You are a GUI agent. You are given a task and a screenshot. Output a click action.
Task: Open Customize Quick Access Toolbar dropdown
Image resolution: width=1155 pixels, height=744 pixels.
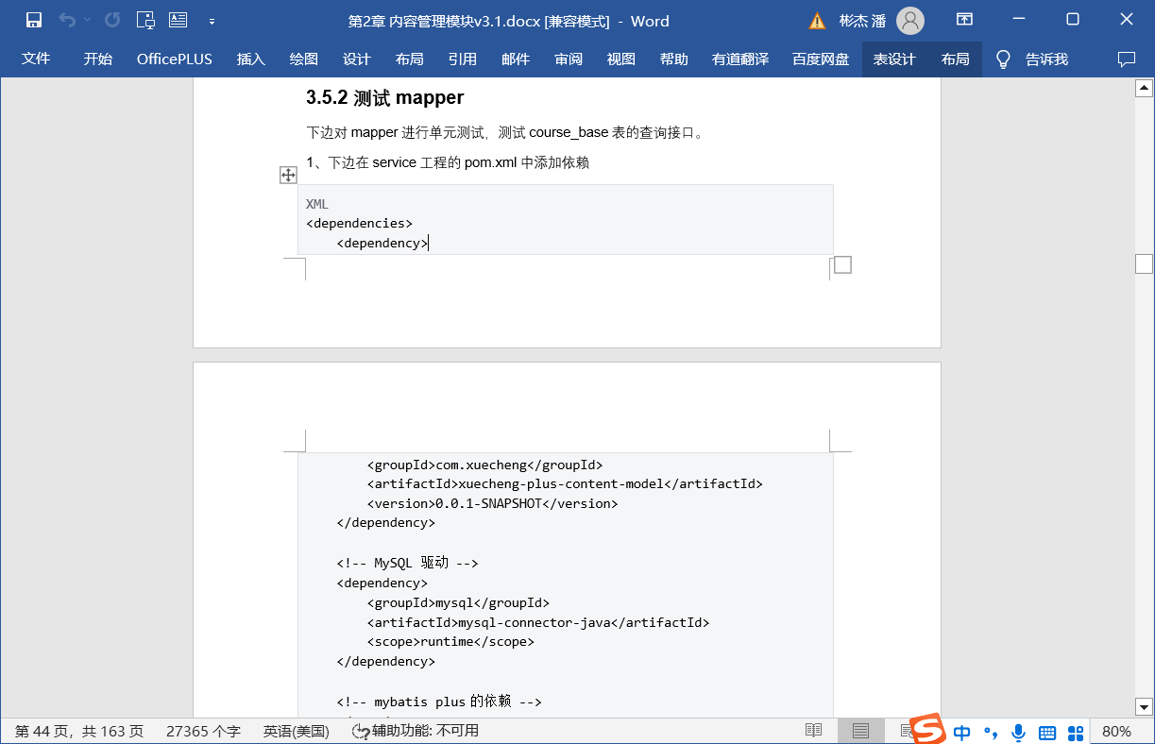[x=212, y=21]
